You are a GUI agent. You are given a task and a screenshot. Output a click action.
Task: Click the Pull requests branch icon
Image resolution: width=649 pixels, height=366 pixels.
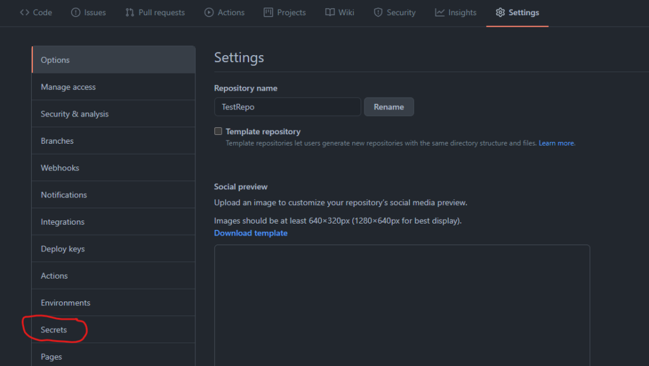coord(130,13)
